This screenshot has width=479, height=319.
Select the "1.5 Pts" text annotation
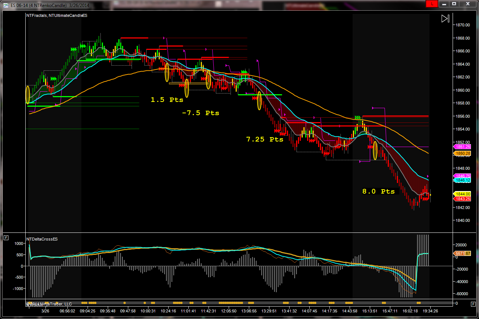tap(167, 100)
